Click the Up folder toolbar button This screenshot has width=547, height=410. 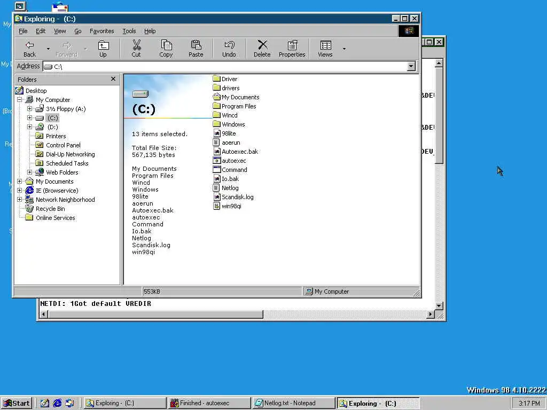tap(103, 49)
